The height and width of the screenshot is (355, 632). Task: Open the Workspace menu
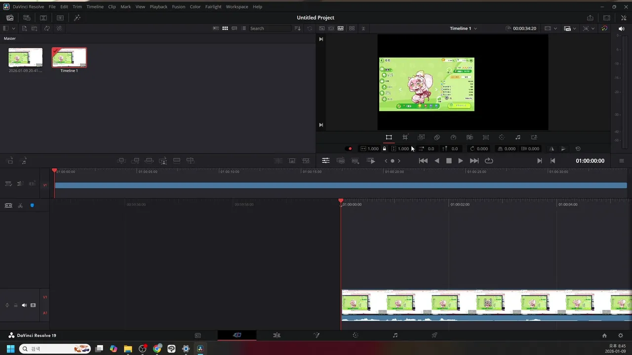coord(237,7)
